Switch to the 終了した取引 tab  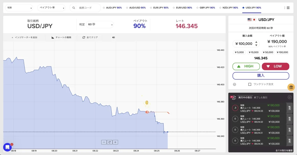coord(260,98)
